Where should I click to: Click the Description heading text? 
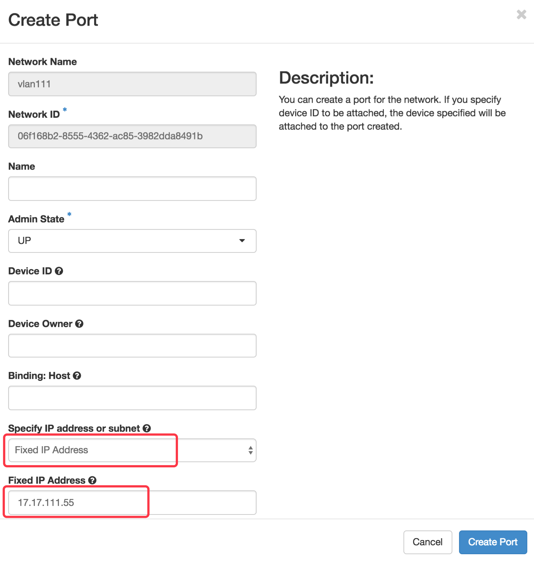click(x=326, y=78)
